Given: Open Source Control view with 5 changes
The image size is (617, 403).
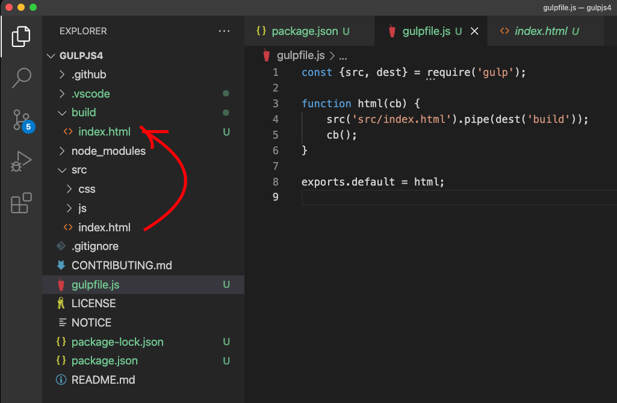Looking at the screenshot, I should pyautogui.click(x=23, y=120).
